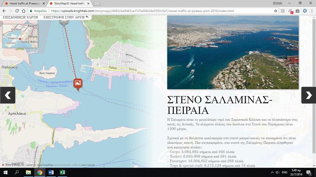
Task: Open the OpenStreetMap attribution link
Action: (46, 165)
